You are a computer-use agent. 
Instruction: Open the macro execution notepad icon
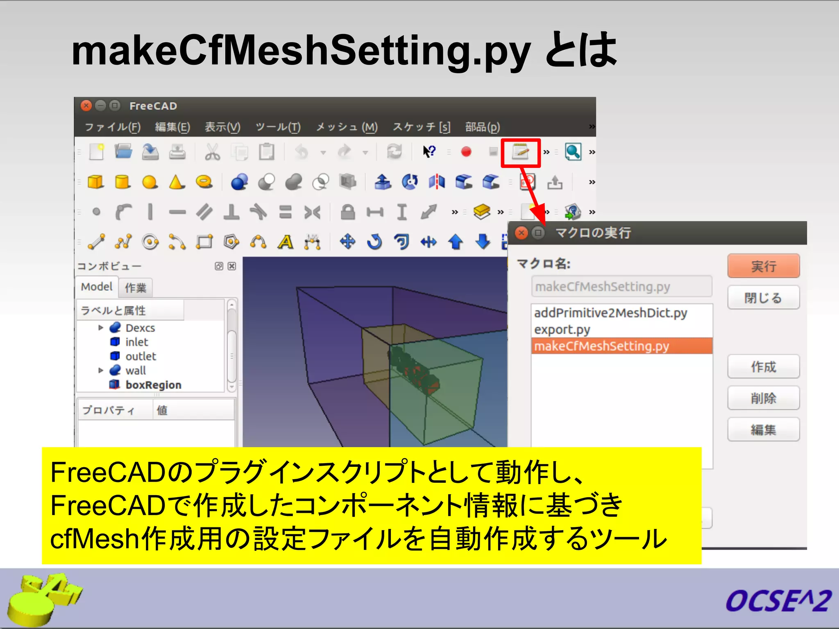[520, 152]
